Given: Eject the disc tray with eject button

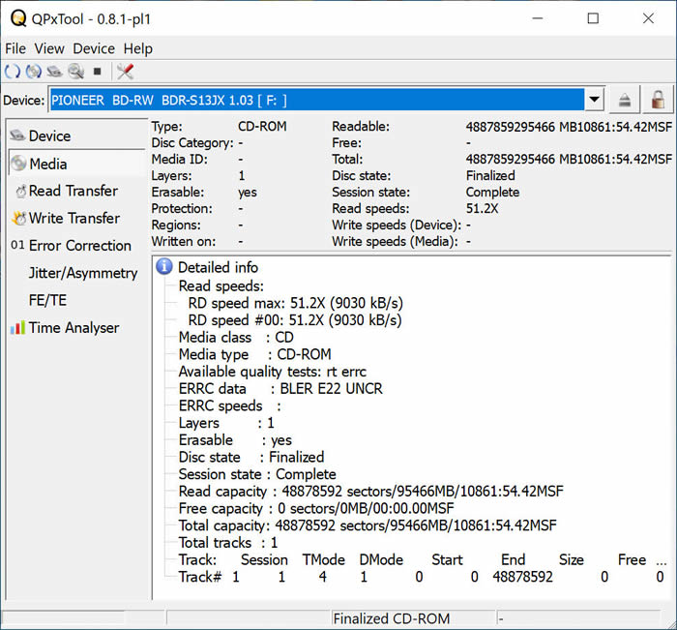Looking at the screenshot, I should [x=626, y=101].
